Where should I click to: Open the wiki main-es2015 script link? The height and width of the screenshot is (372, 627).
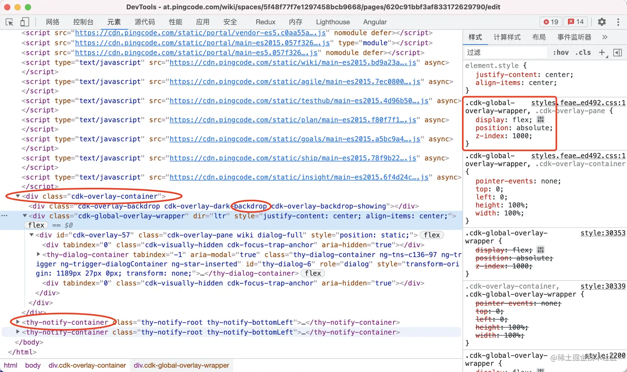(x=293, y=62)
